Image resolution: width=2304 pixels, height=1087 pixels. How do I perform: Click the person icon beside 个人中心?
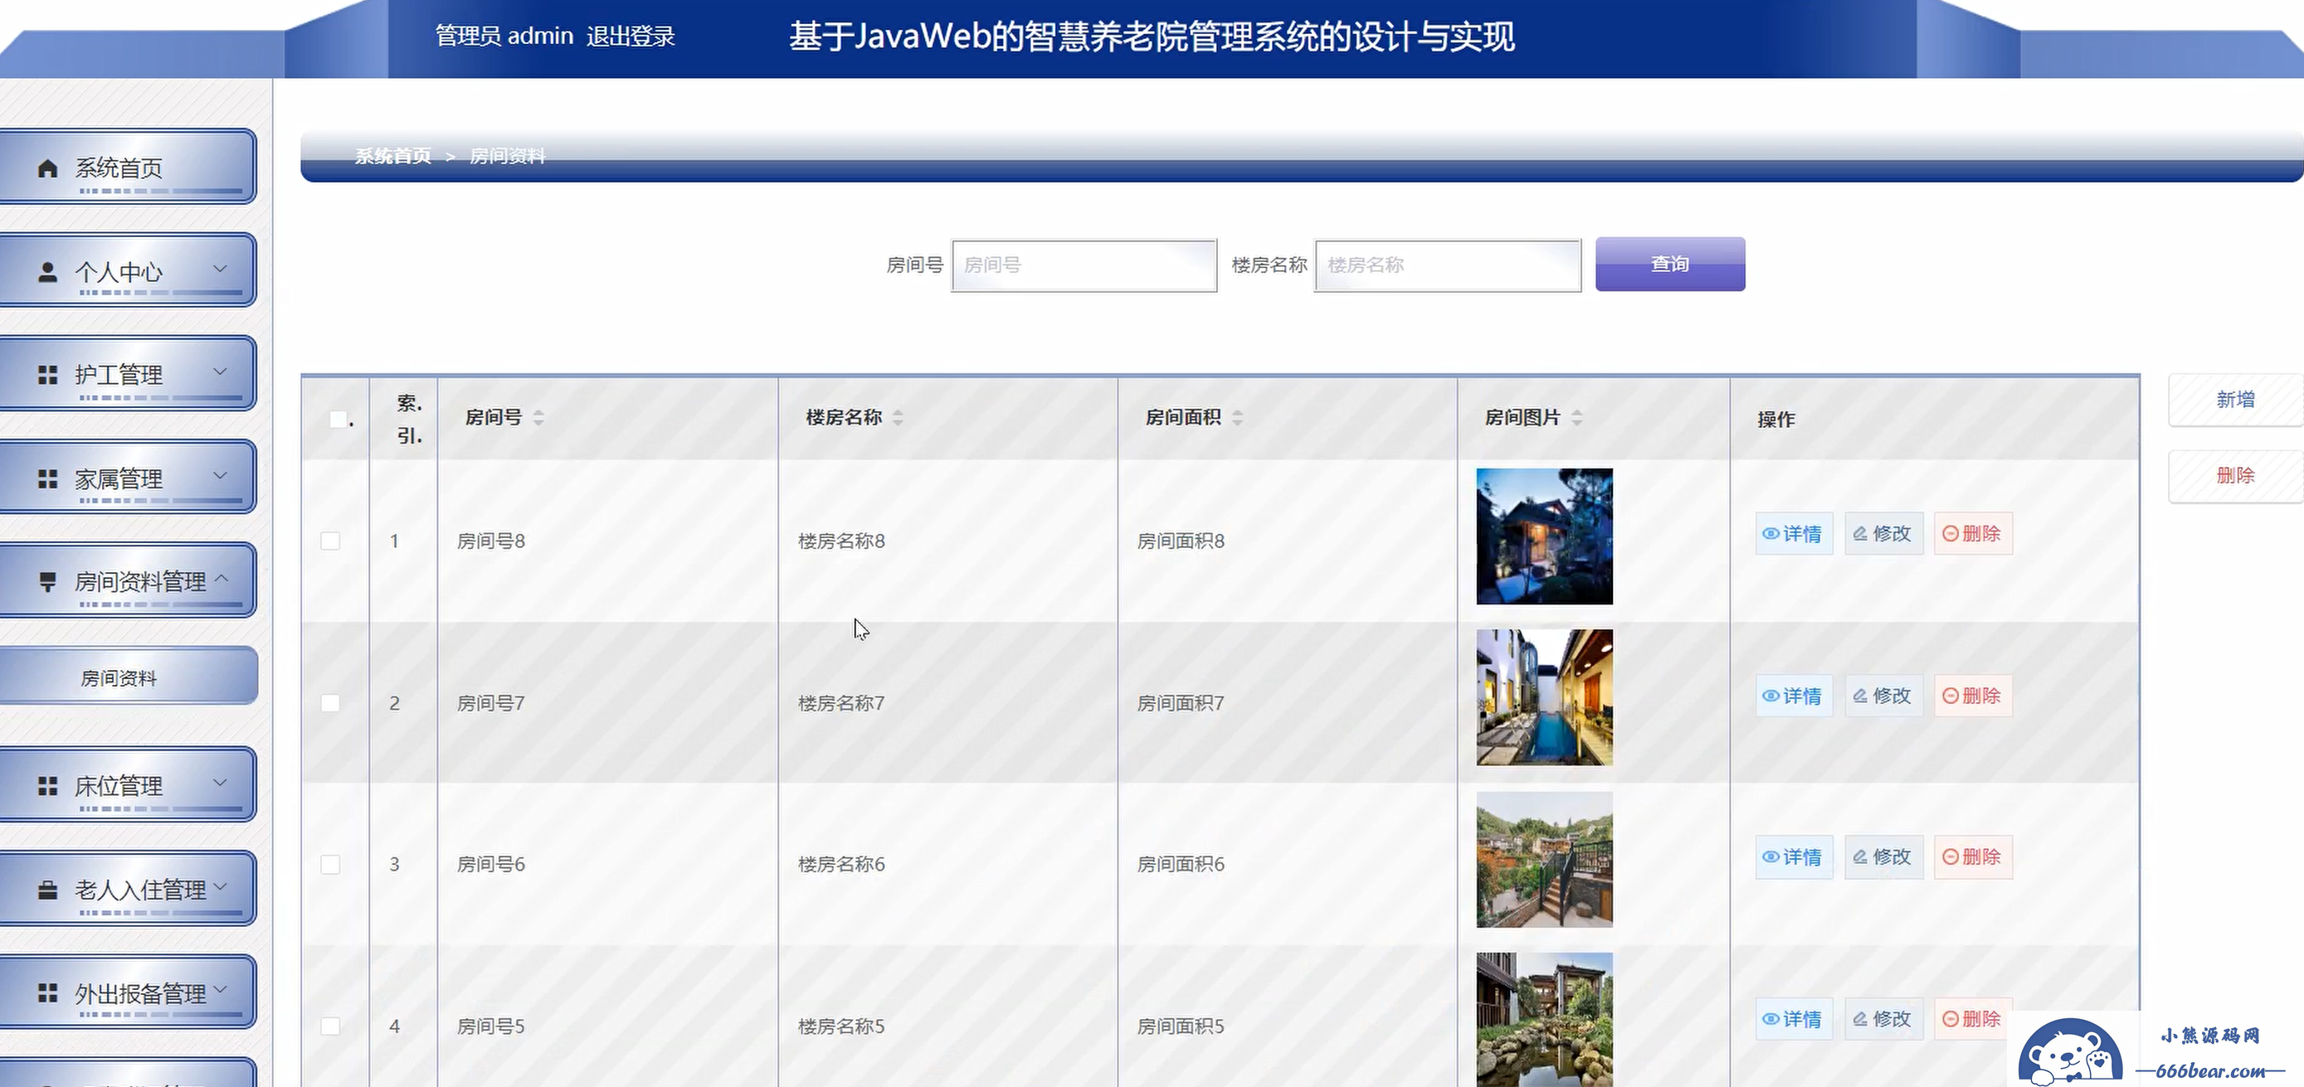[47, 272]
